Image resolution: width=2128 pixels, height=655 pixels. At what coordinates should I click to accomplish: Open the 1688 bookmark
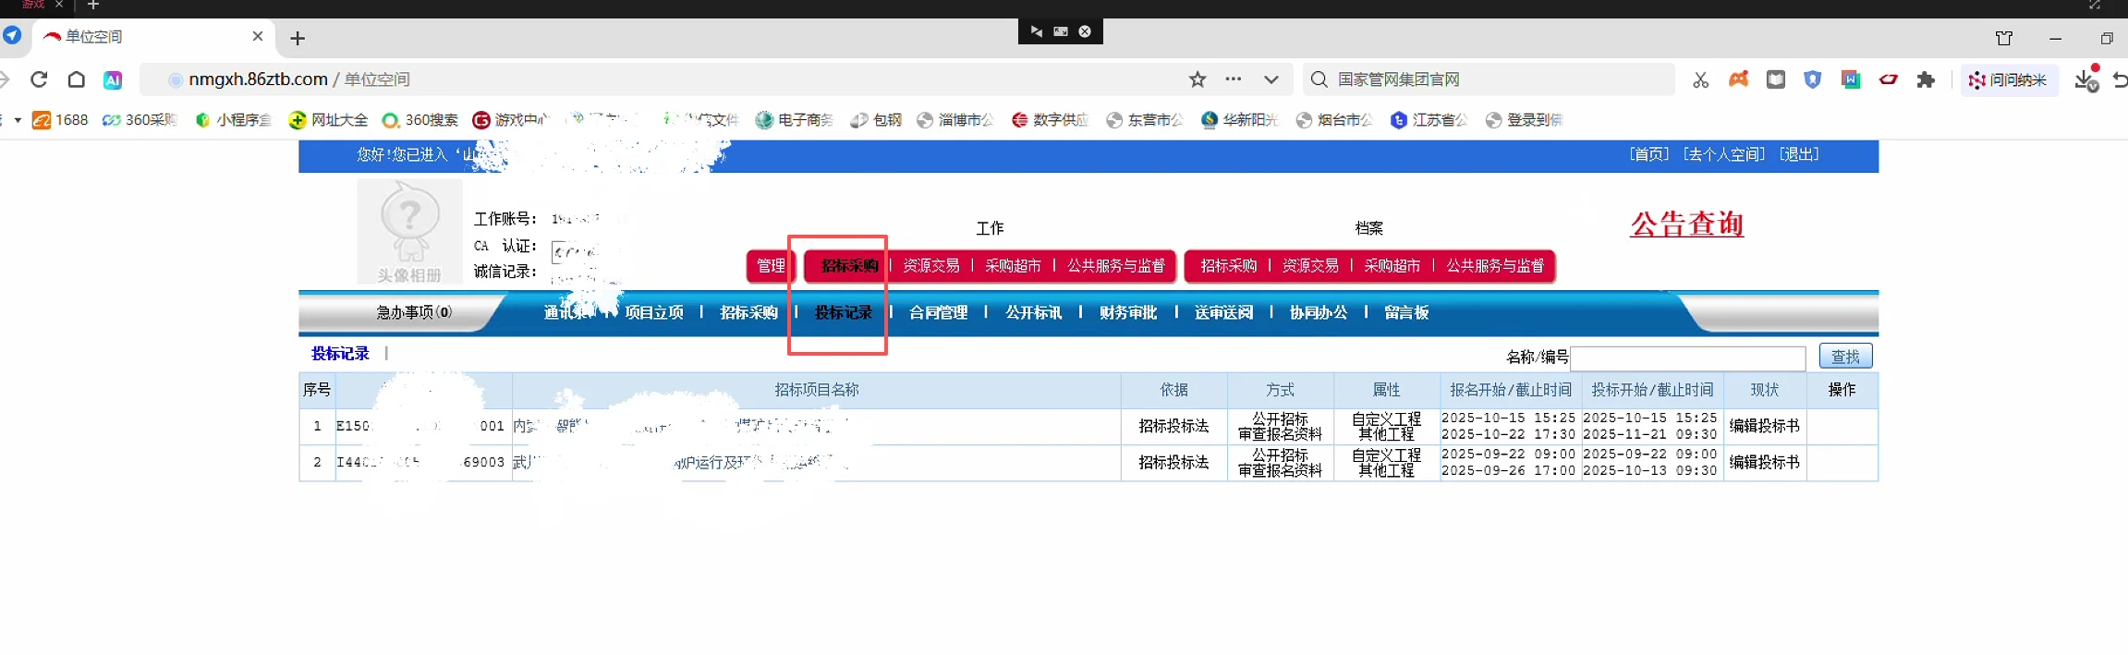click(60, 120)
